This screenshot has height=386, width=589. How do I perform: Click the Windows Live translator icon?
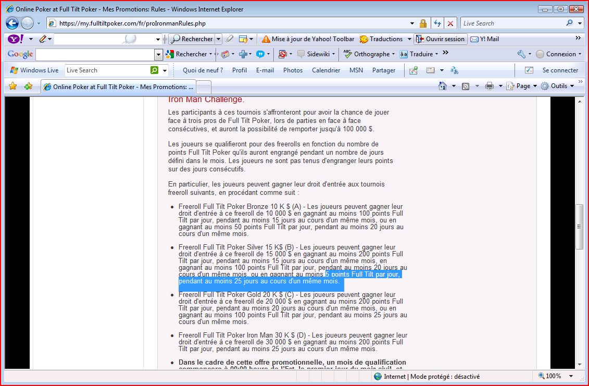coord(454,70)
